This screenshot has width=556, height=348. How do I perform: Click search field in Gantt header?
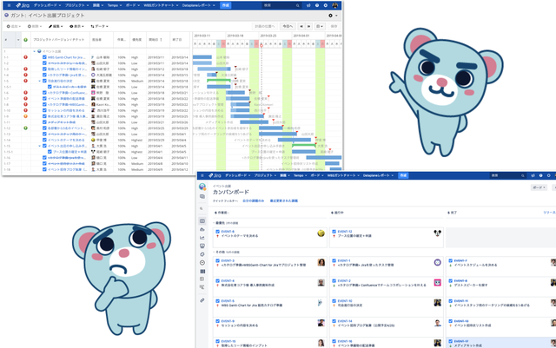pos(281,5)
